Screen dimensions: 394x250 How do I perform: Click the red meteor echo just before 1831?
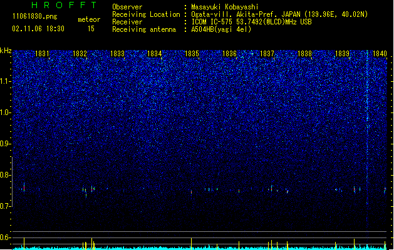24,187
